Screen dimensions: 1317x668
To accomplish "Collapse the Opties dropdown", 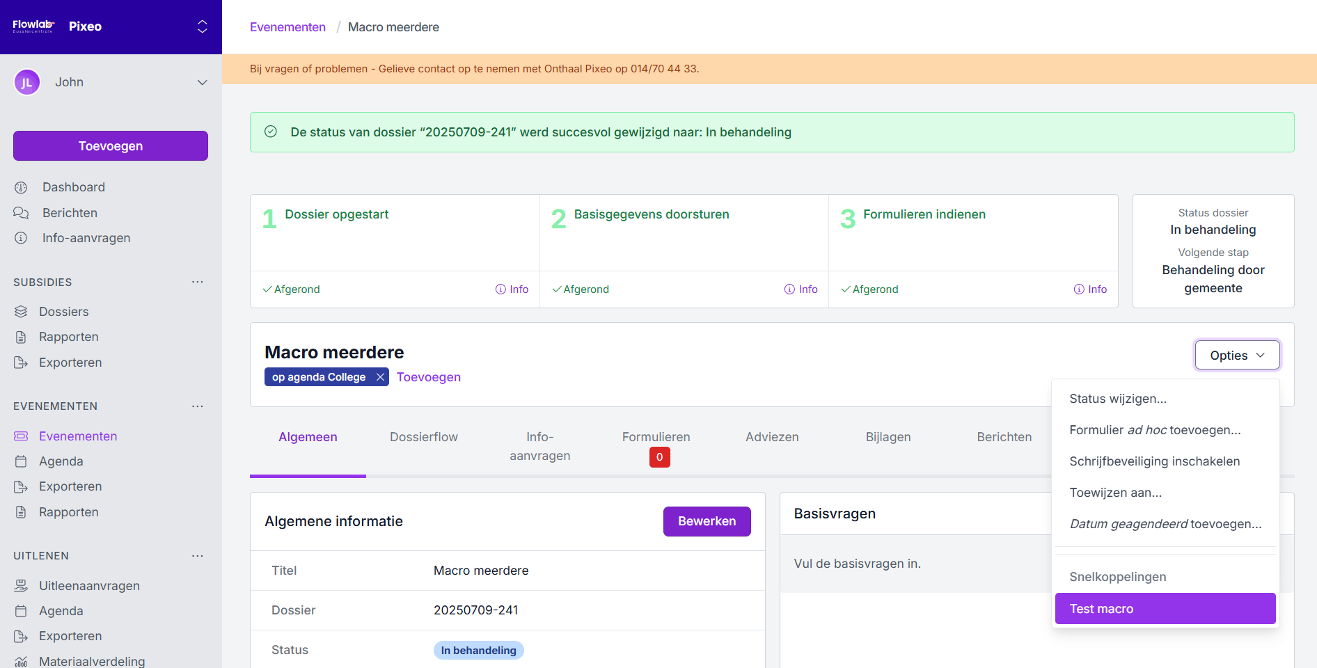I will click(1237, 356).
